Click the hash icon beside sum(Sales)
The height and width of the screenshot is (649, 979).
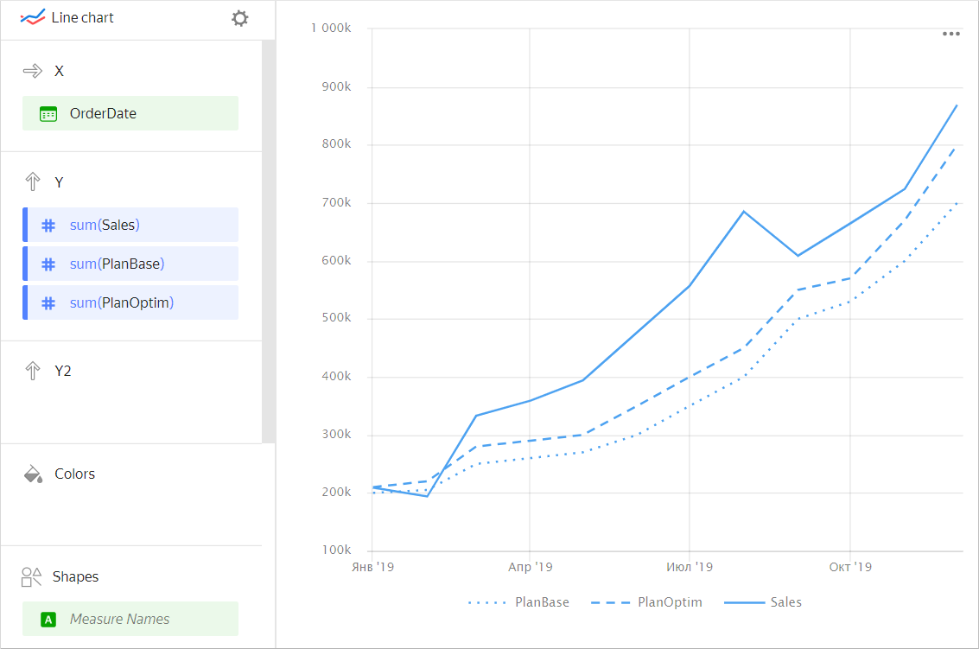(48, 226)
